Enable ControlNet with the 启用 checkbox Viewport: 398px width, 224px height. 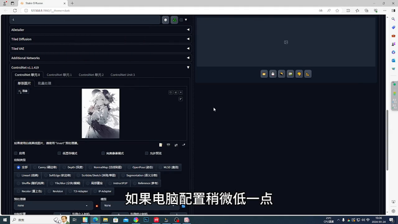click(16, 153)
